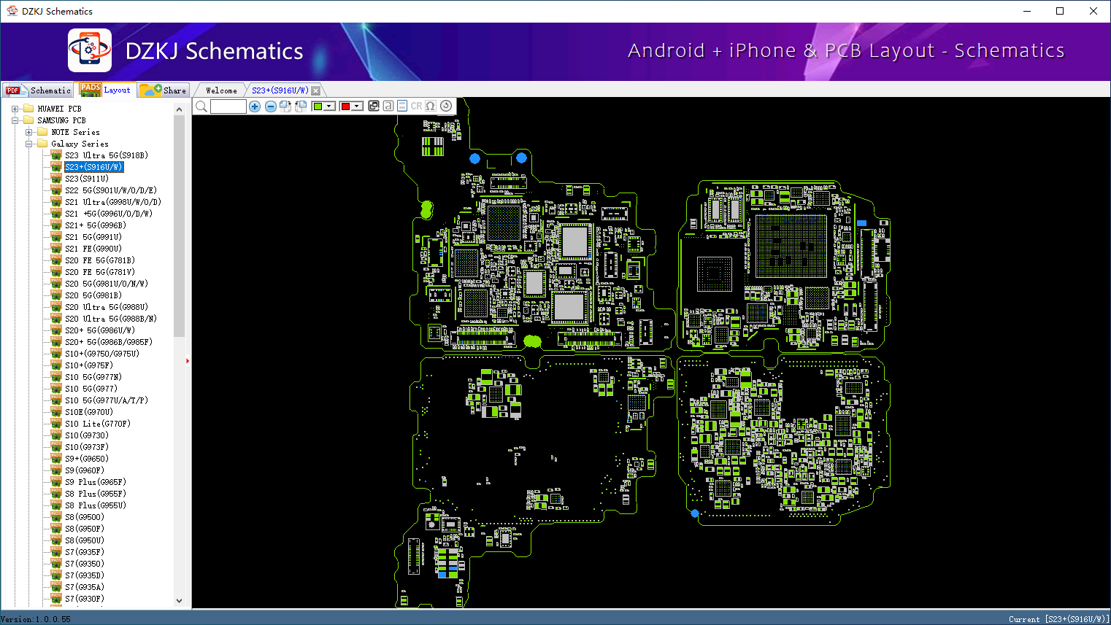Viewport: 1111px width, 625px height.
Task: Open S20 Ultra 5G(G988U) layout
Action: [106, 307]
